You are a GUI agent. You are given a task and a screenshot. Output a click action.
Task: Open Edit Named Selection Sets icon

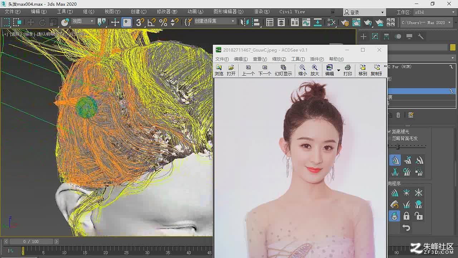pyautogui.click(x=188, y=23)
